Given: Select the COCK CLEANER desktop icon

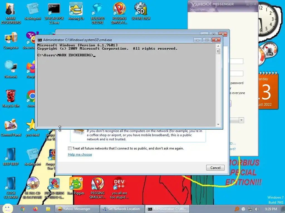Looking at the screenshot, I should pyautogui.click(x=11, y=188).
